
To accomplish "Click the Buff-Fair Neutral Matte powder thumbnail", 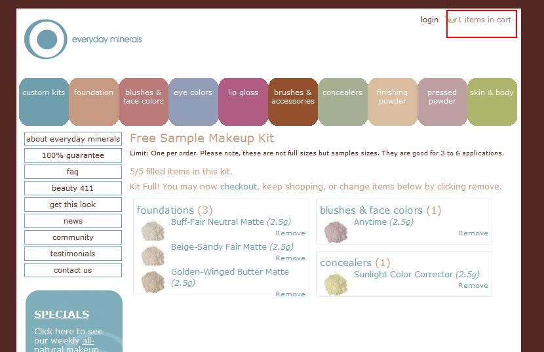I will click(x=153, y=230).
